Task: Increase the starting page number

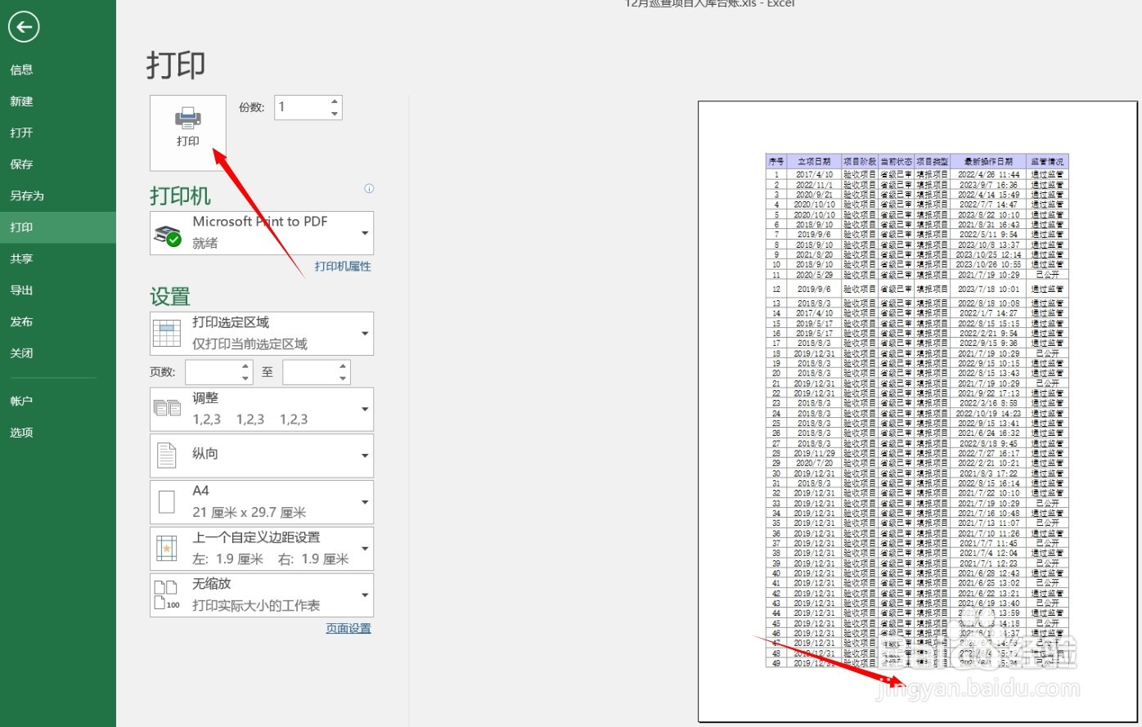Action: tap(246, 366)
